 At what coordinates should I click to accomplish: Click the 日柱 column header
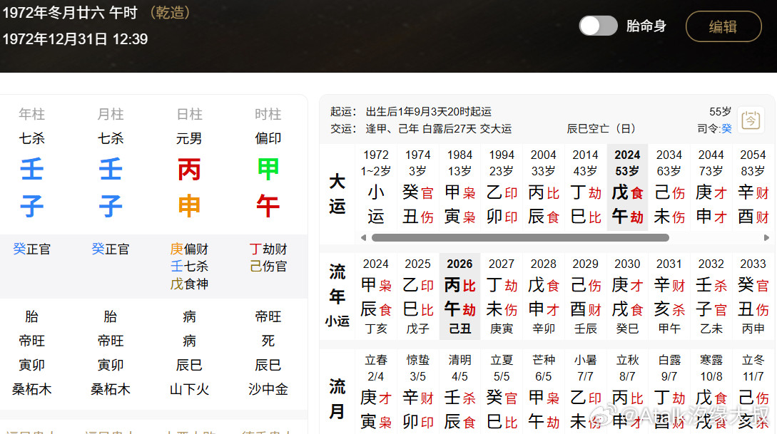point(189,114)
